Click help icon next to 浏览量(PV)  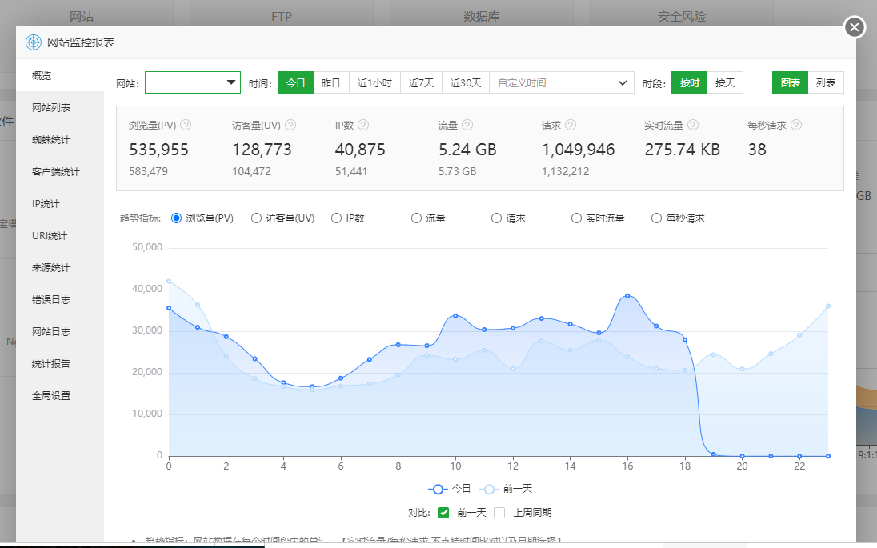(x=186, y=126)
